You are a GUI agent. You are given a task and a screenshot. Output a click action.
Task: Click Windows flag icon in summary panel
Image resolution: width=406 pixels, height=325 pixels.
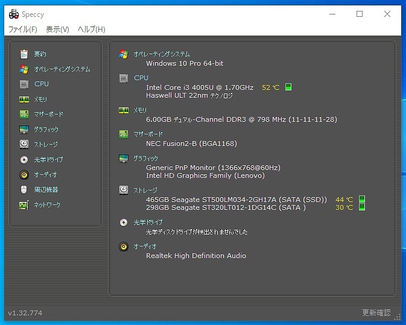(x=124, y=54)
